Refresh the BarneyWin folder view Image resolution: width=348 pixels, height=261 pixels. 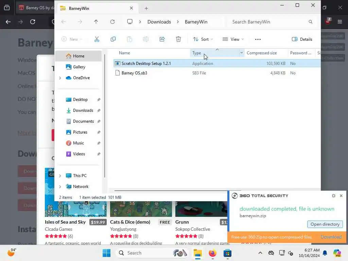112,22
